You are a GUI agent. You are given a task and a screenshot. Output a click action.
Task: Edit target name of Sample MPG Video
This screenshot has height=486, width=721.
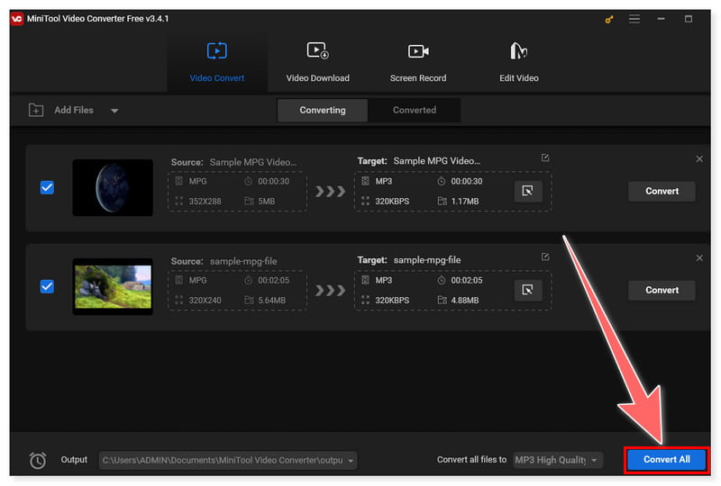point(544,158)
